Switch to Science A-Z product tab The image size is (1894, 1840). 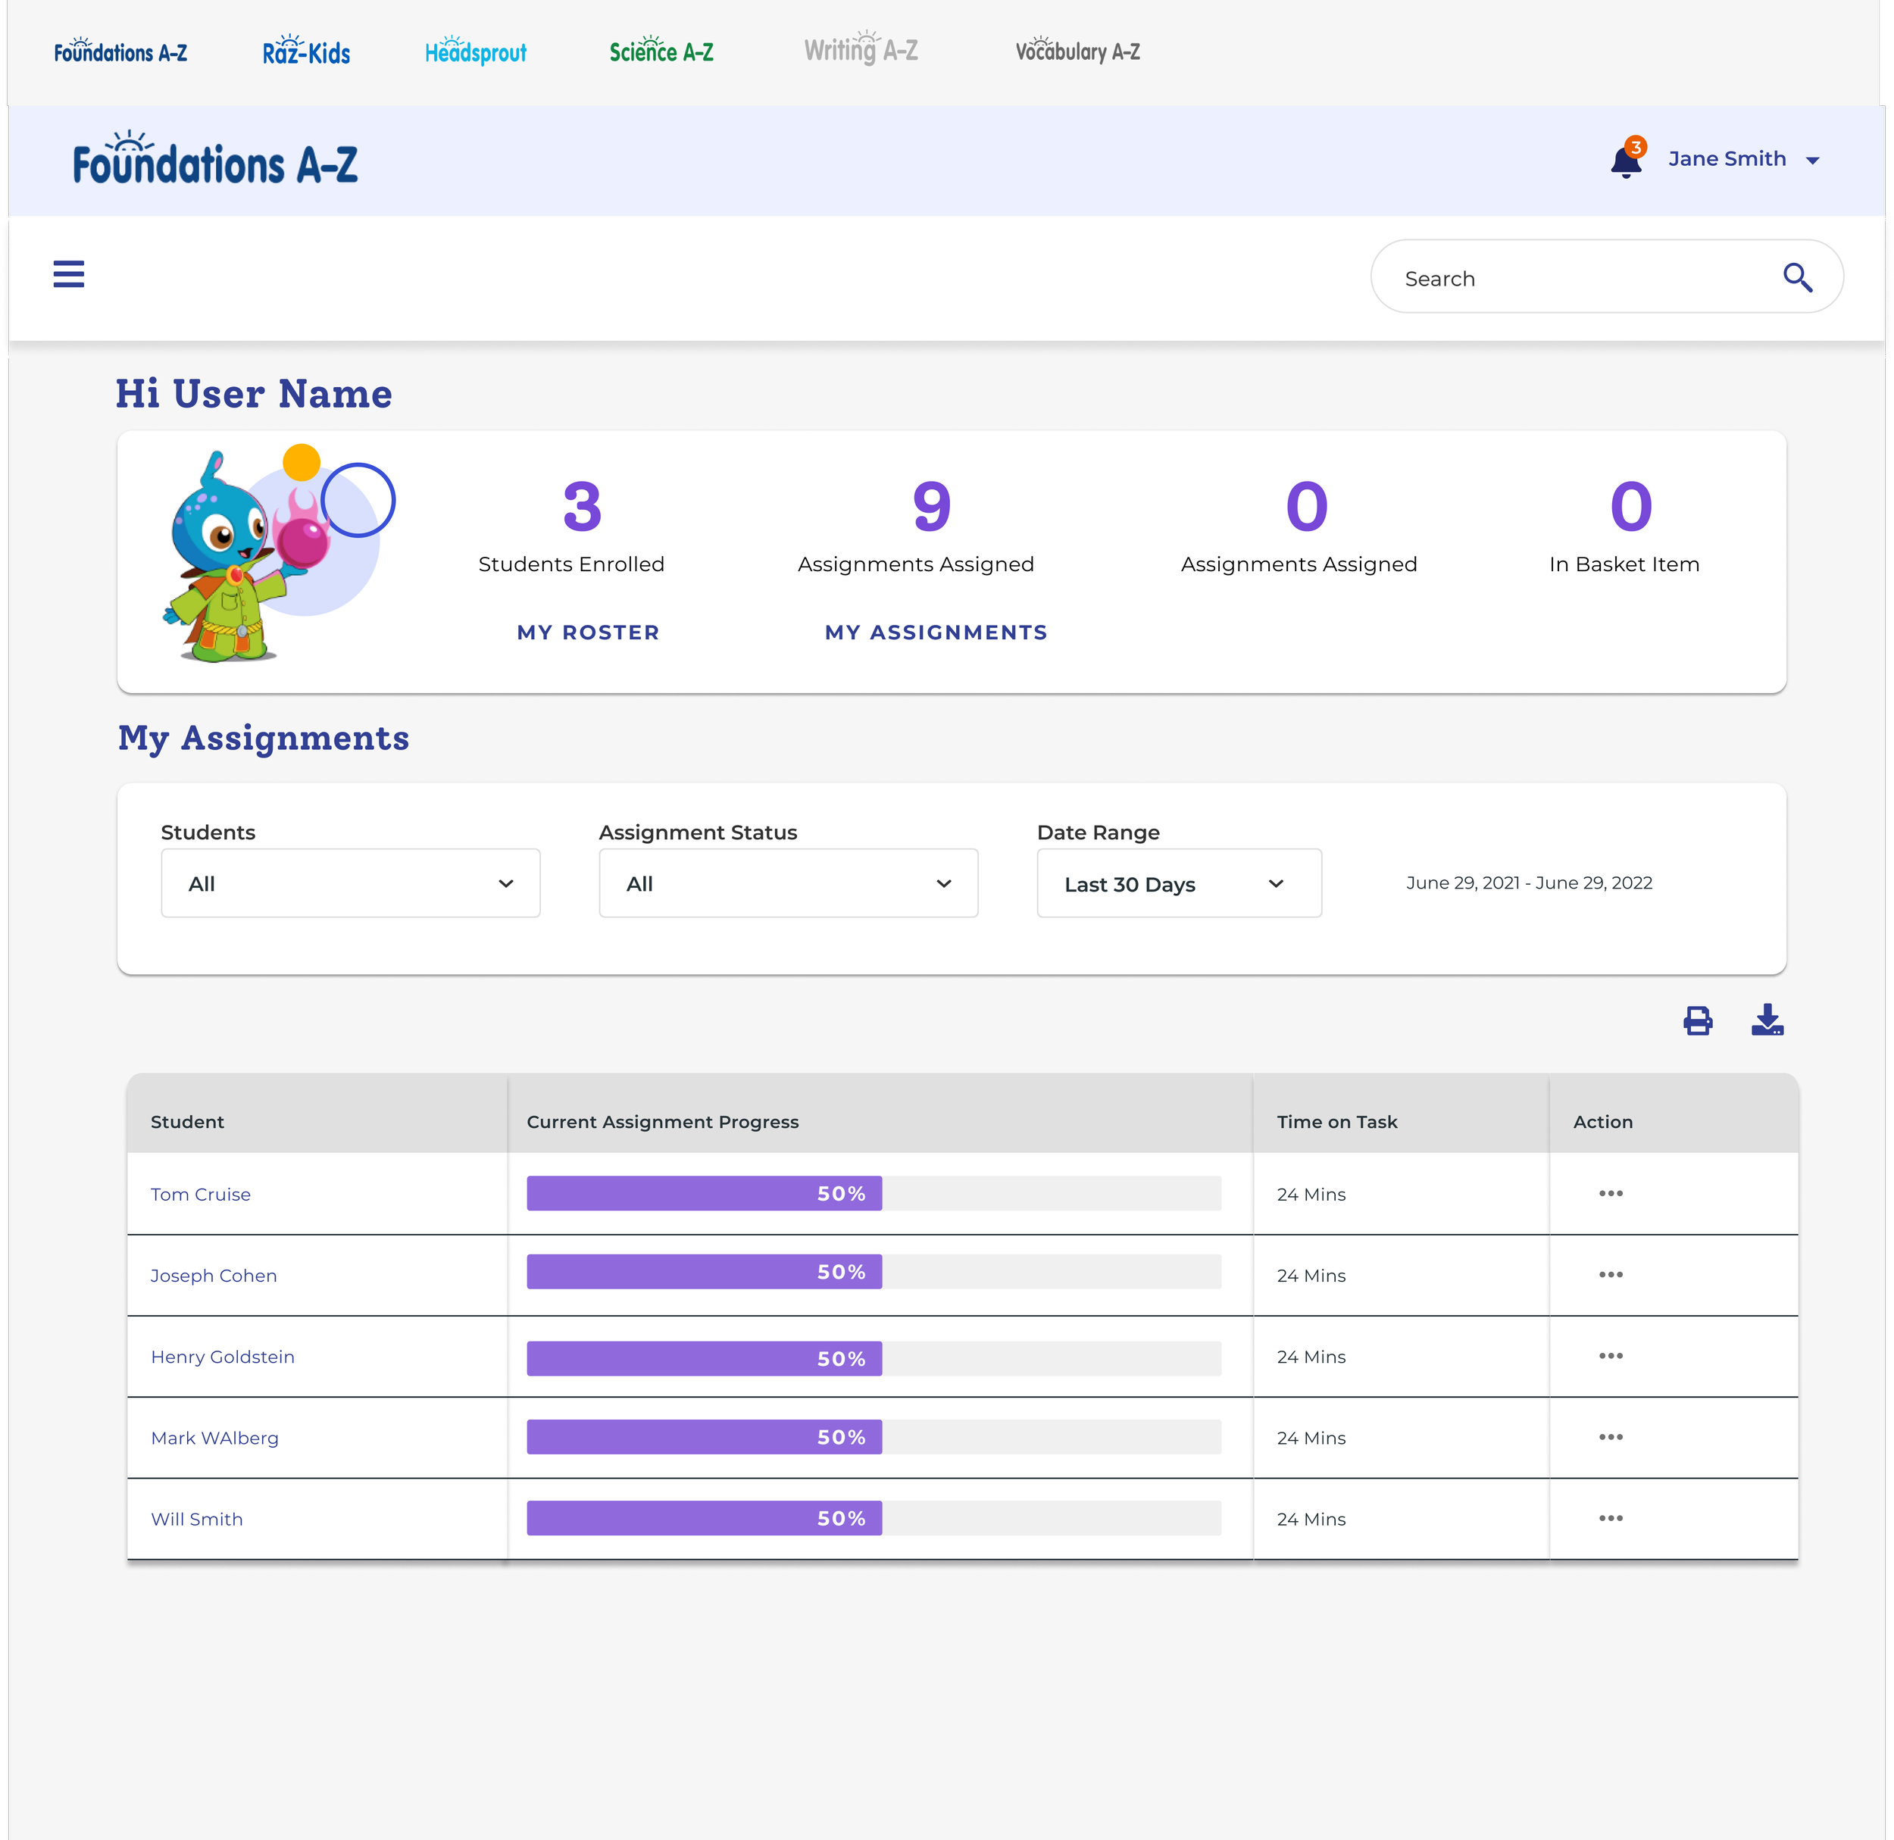pyautogui.click(x=661, y=52)
